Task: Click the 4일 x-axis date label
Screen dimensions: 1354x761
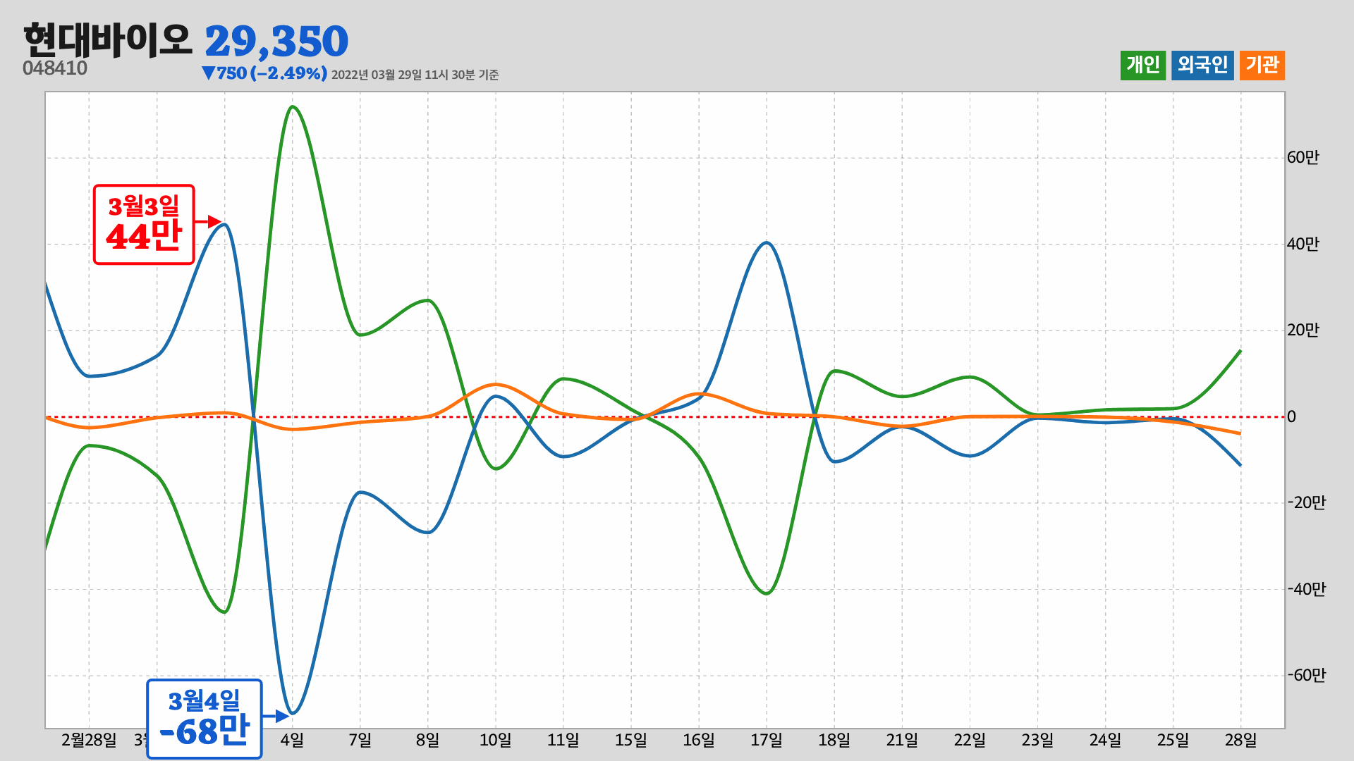Action: coord(292,741)
